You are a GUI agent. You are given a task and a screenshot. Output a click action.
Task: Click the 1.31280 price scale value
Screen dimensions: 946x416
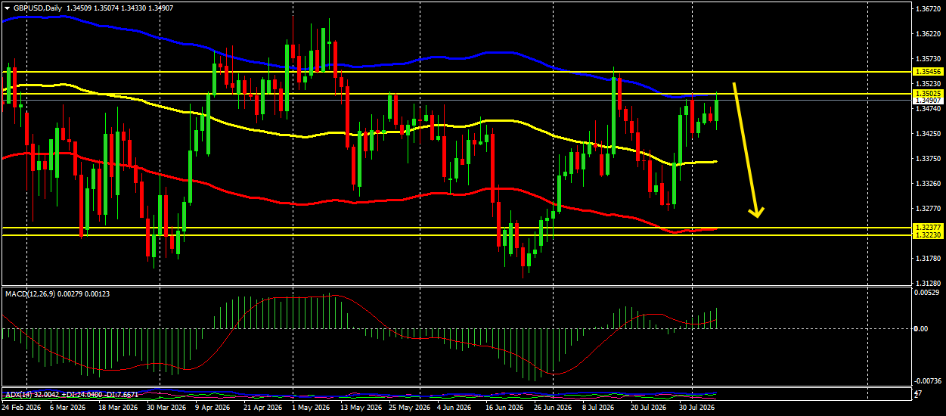tap(927, 284)
